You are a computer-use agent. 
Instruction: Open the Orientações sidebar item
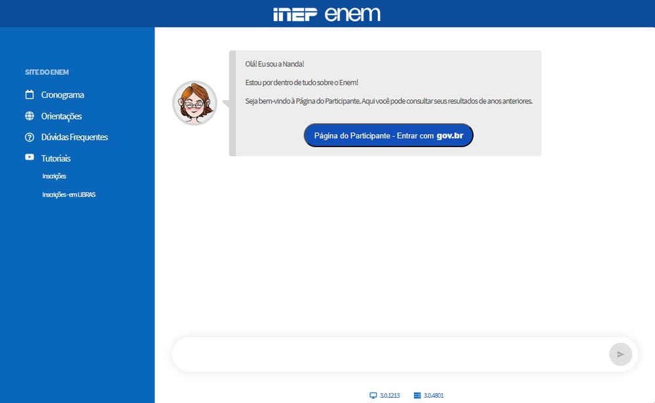coord(62,116)
